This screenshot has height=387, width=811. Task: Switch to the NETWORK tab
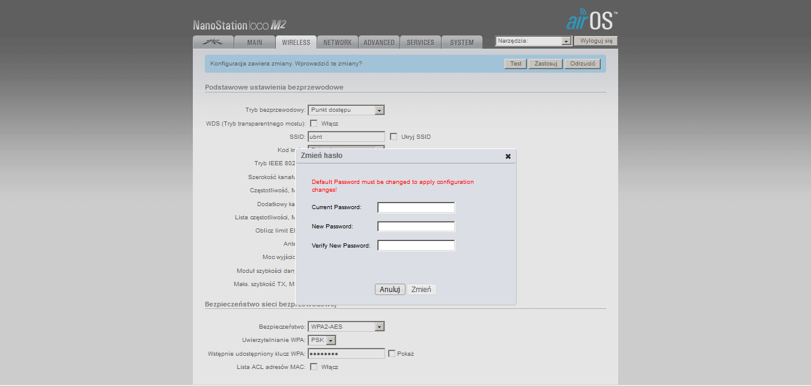[338, 43]
